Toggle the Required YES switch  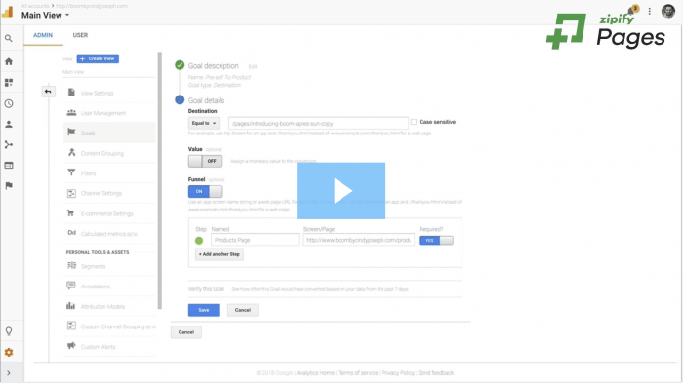[x=436, y=241]
